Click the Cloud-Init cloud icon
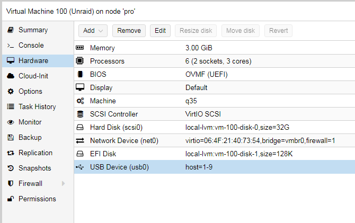This screenshot has width=355, height=223. click(11, 76)
